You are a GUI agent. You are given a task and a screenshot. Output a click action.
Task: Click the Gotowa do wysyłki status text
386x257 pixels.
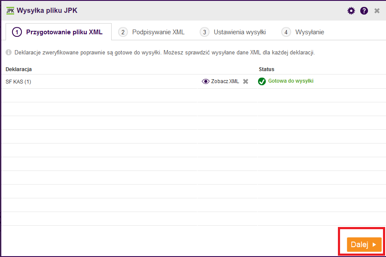[291, 81]
